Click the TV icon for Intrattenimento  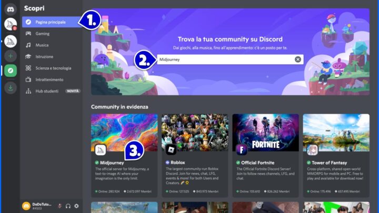coord(28,79)
